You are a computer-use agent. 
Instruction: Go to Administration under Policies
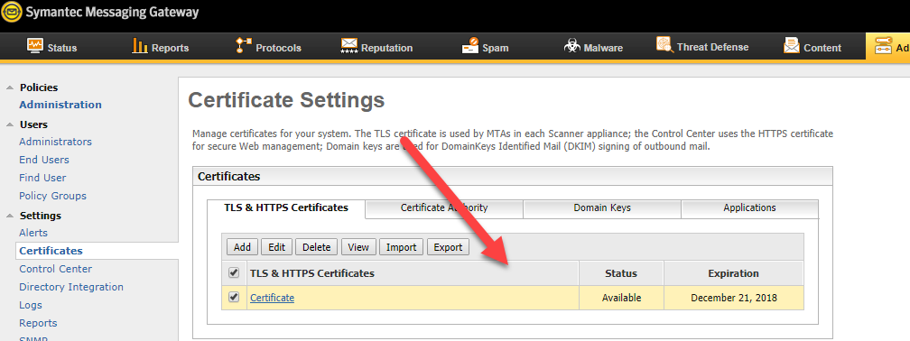click(x=60, y=105)
